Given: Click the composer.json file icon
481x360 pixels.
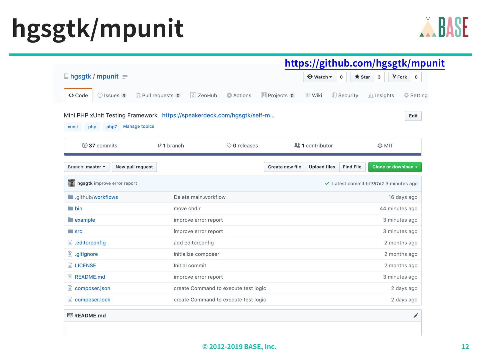Looking at the screenshot, I should [x=70, y=288].
